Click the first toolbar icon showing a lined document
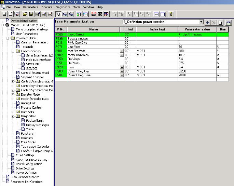The width and height of the screenshot is (234, 186). [4, 14]
